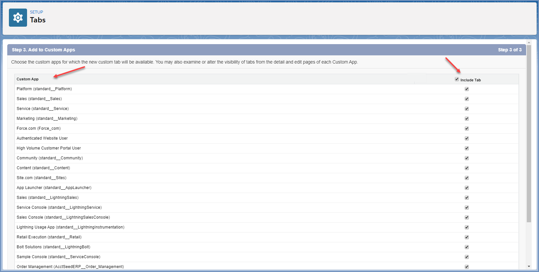Toggle Lightning Usage App checkbox
This screenshot has height=272, width=539.
467,227
